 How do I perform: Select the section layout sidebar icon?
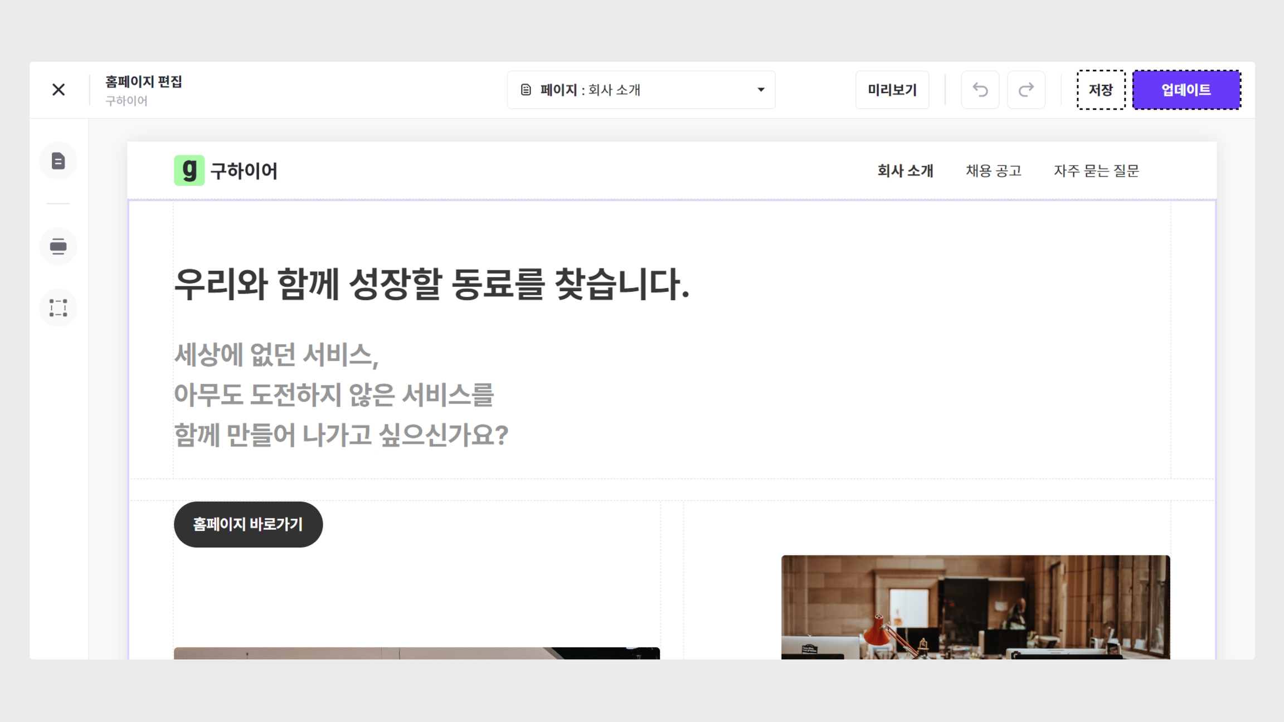59,246
